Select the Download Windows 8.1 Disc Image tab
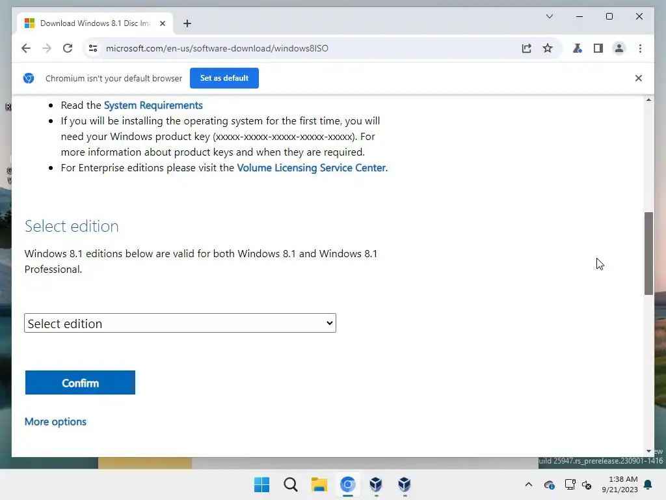666x500 pixels. pos(95,23)
